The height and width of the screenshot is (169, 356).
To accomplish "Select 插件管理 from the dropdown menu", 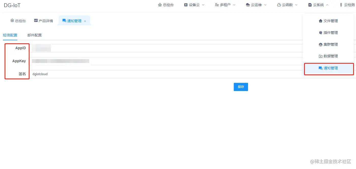I will click(x=328, y=33).
